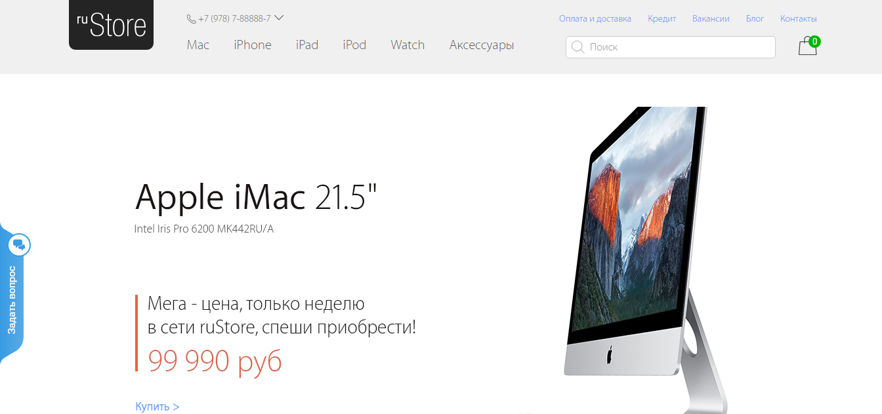Visit the Вакансии page
Image resolution: width=882 pixels, height=414 pixels.
tap(711, 19)
